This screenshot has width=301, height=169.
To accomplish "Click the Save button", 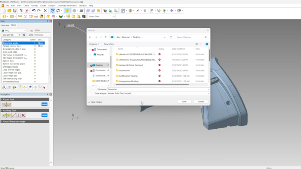I will tap(184, 102).
